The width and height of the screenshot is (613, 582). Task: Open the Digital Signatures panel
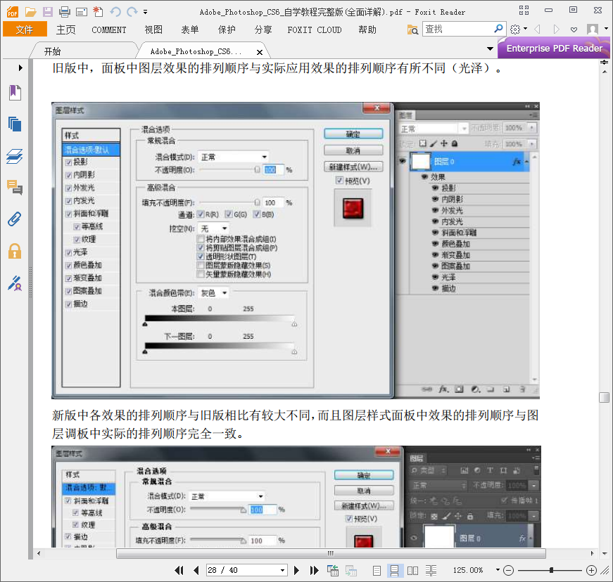point(15,283)
